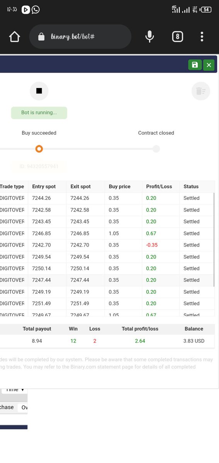Open the tab switcher showing 8 tabs
Viewport: 219px width, 463px height.
(177, 37)
